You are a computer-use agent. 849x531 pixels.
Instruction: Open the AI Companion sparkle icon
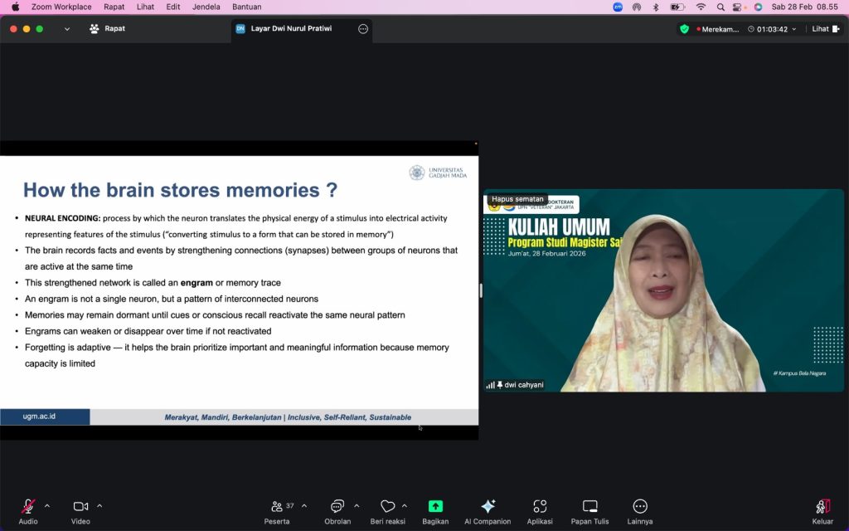(x=488, y=507)
